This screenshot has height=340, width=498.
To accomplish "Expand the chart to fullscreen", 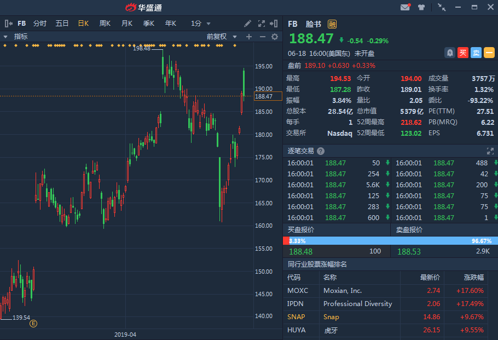I will pos(261,24).
